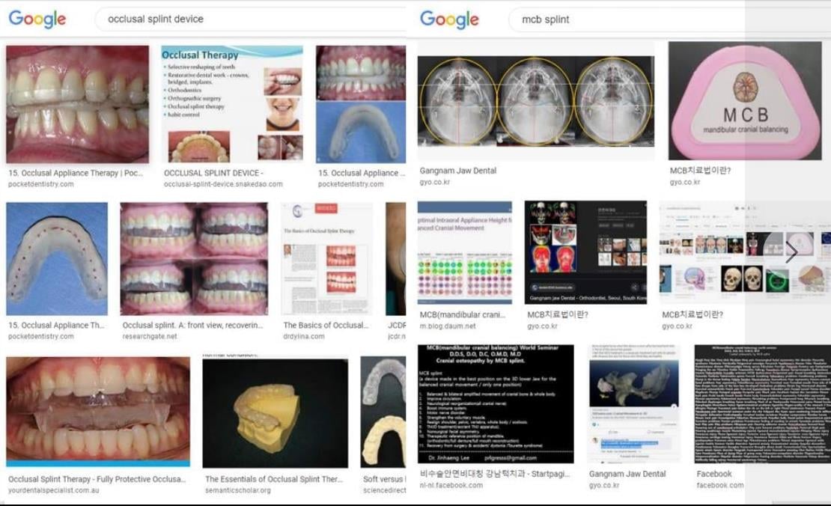Click 'Facebook' result title
The height and width of the screenshot is (506, 831).
[x=714, y=474]
